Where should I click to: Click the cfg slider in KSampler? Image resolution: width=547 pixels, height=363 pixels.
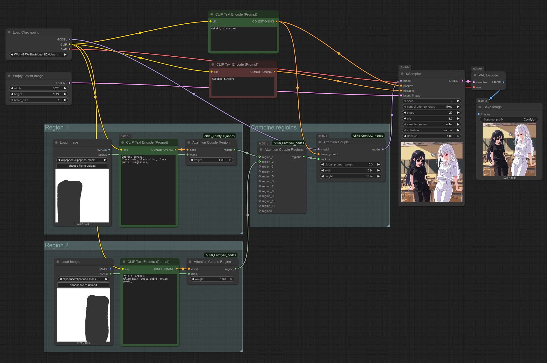(x=431, y=119)
